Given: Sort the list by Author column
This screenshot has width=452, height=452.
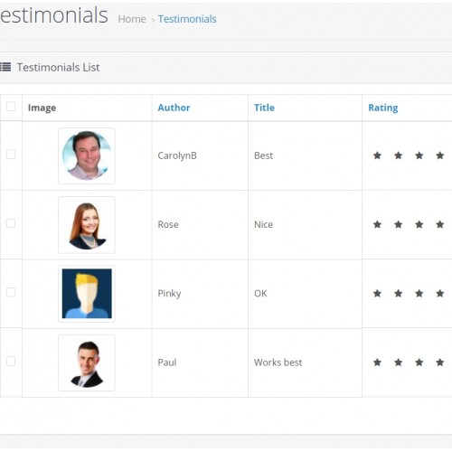Looking at the screenshot, I should pos(174,108).
